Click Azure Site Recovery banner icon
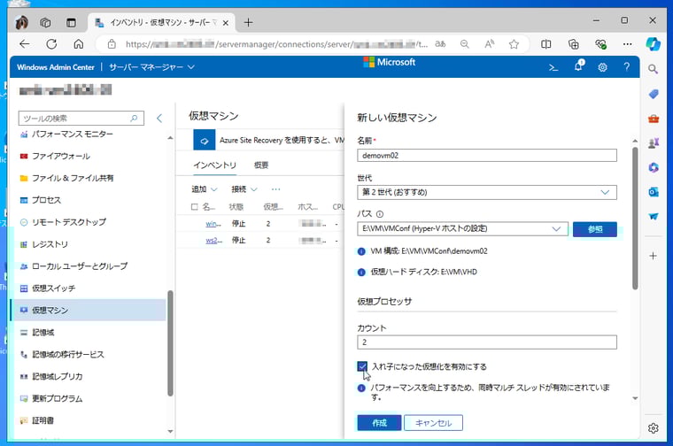 [205, 140]
